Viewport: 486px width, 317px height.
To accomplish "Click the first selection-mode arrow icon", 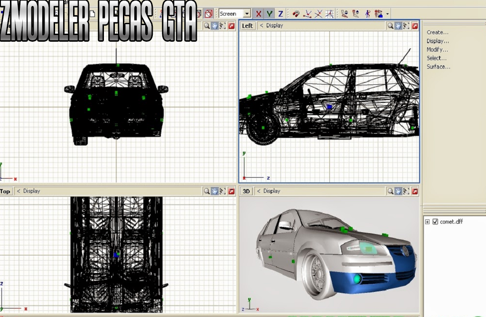I will pos(345,14).
